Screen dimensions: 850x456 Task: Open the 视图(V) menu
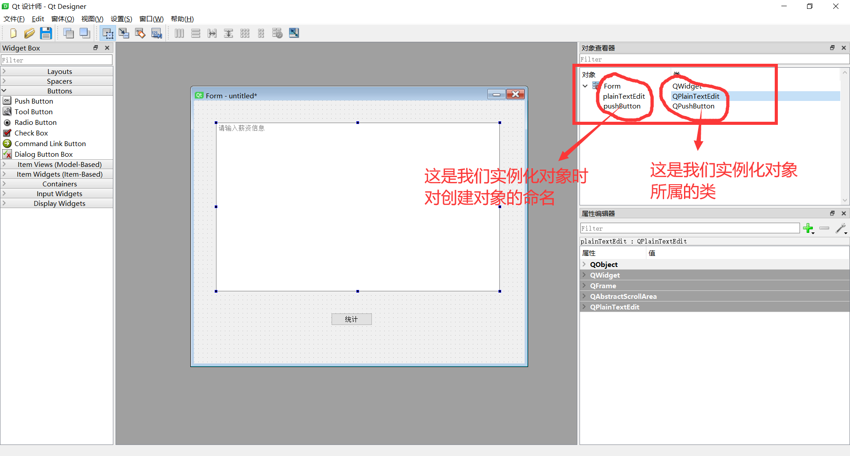click(x=92, y=19)
